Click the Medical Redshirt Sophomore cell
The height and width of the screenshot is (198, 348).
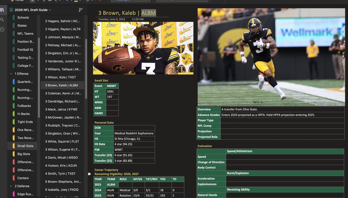coord(134,133)
